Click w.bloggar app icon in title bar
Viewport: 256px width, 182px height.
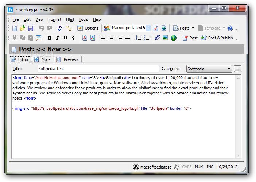click(x=10, y=10)
